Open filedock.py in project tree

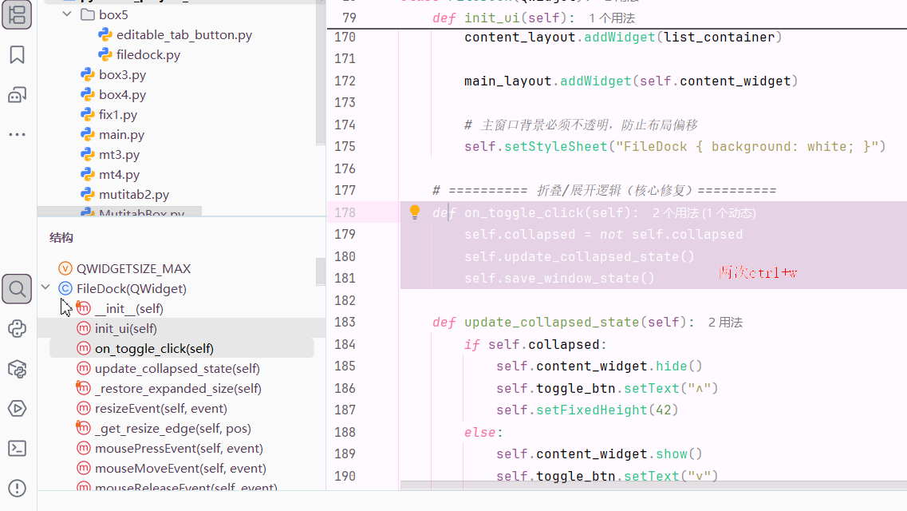tap(148, 55)
